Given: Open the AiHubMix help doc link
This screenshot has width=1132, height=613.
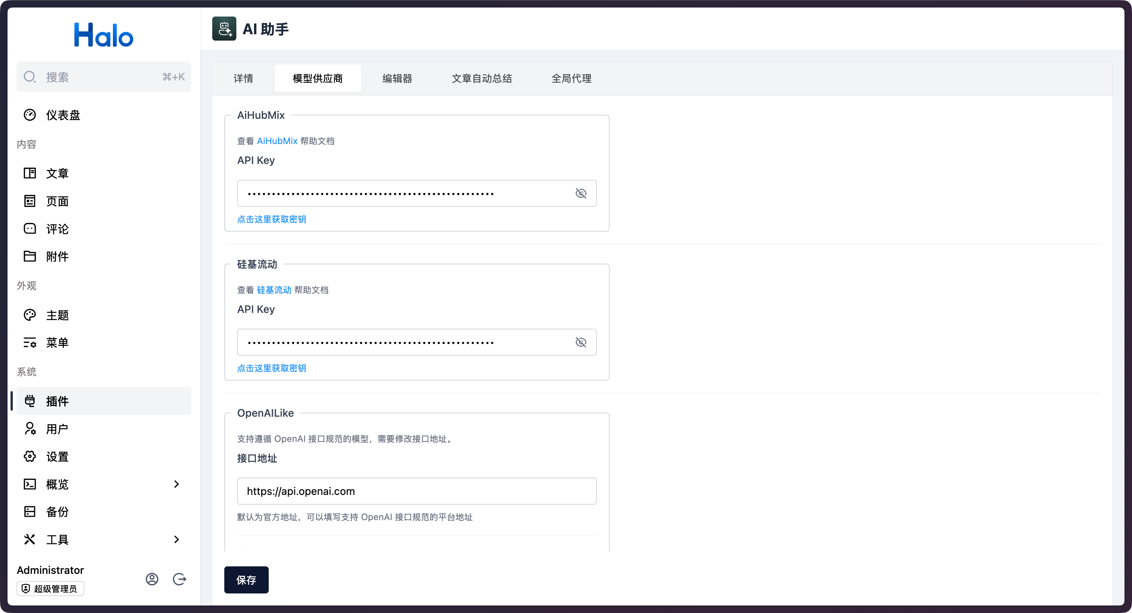Looking at the screenshot, I should point(277,141).
